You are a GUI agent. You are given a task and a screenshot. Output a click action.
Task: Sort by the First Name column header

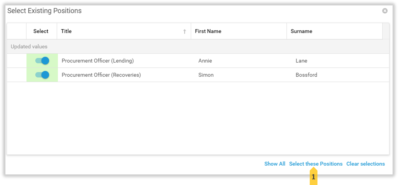point(208,31)
